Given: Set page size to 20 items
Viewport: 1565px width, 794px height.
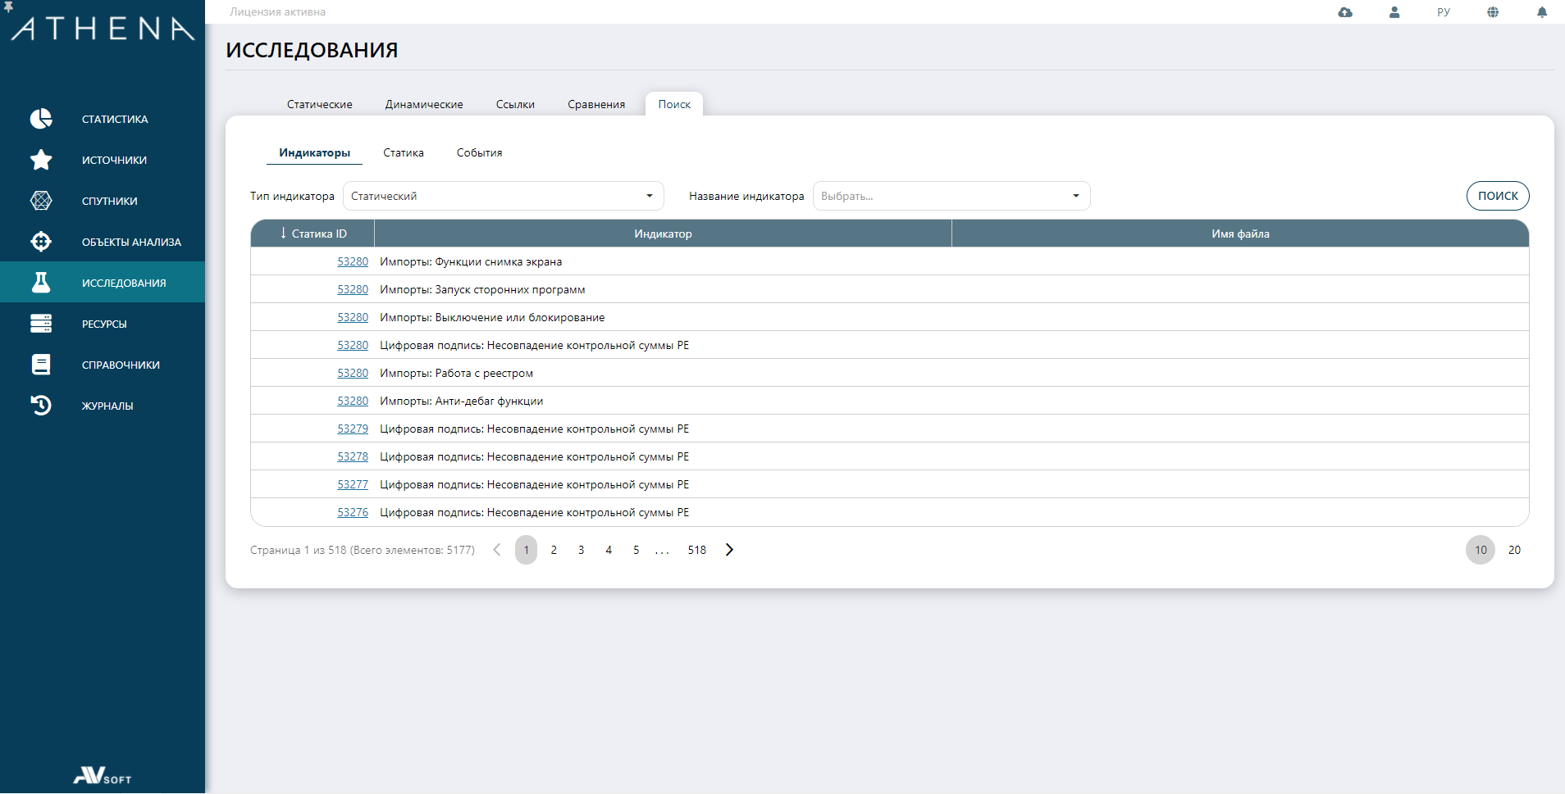Looking at the screenshot, I should [1514, 550].
